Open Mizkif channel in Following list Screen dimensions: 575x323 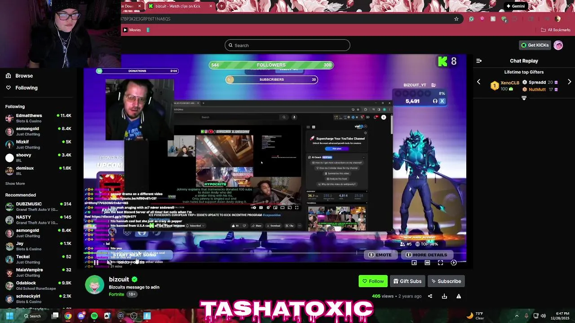38,144
